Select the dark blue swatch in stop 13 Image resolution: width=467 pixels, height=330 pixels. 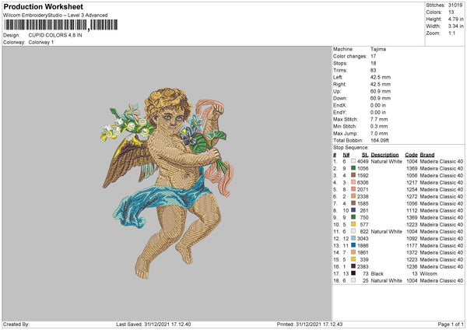pos(353,245)
